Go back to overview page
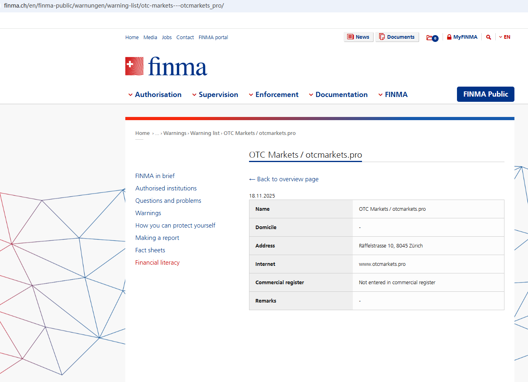Screen dimensions: 528x382 point(284,179)
